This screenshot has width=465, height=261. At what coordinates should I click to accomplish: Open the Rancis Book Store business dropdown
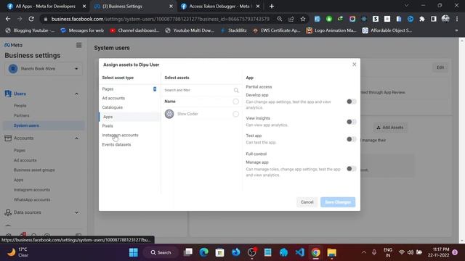(44, 69)
